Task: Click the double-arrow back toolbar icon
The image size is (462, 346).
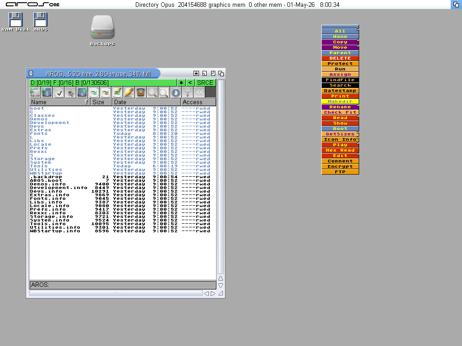Action: coord(199,92)
